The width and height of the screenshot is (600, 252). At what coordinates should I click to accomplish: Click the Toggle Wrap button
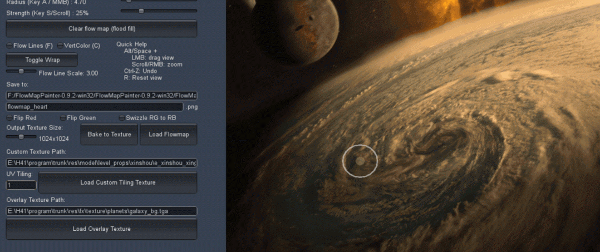pyautogui.click(x=42, y=60)
